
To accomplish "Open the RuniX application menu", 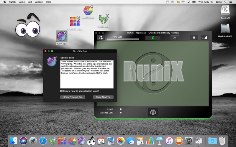I will click(12, 2).
